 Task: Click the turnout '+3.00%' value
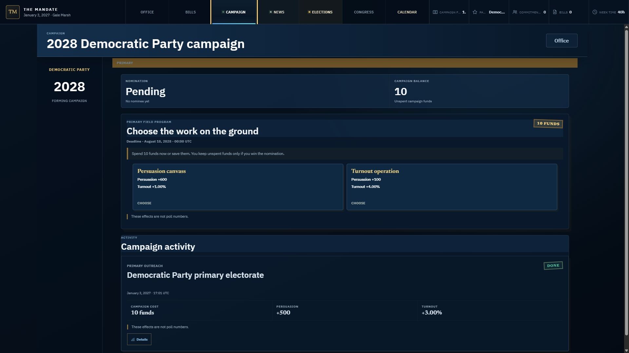(x=432, y=313)
